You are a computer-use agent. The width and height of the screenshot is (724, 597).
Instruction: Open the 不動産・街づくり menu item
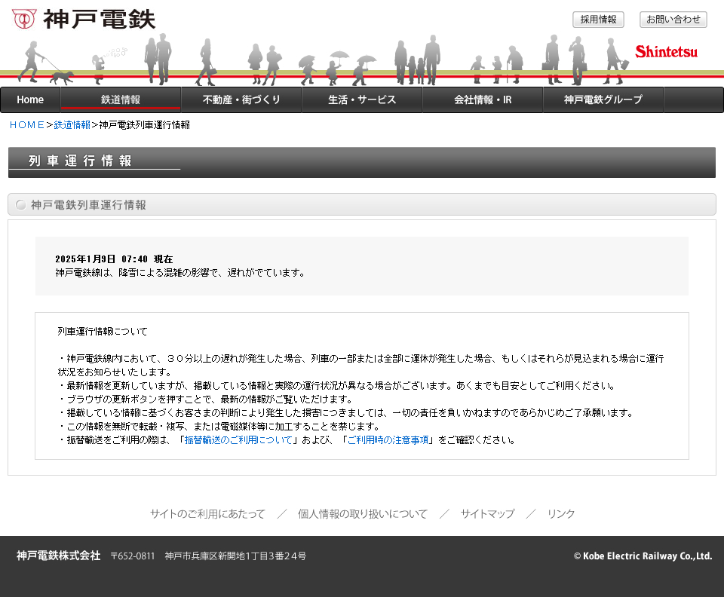pyautogui.click(x=241, y=99)
